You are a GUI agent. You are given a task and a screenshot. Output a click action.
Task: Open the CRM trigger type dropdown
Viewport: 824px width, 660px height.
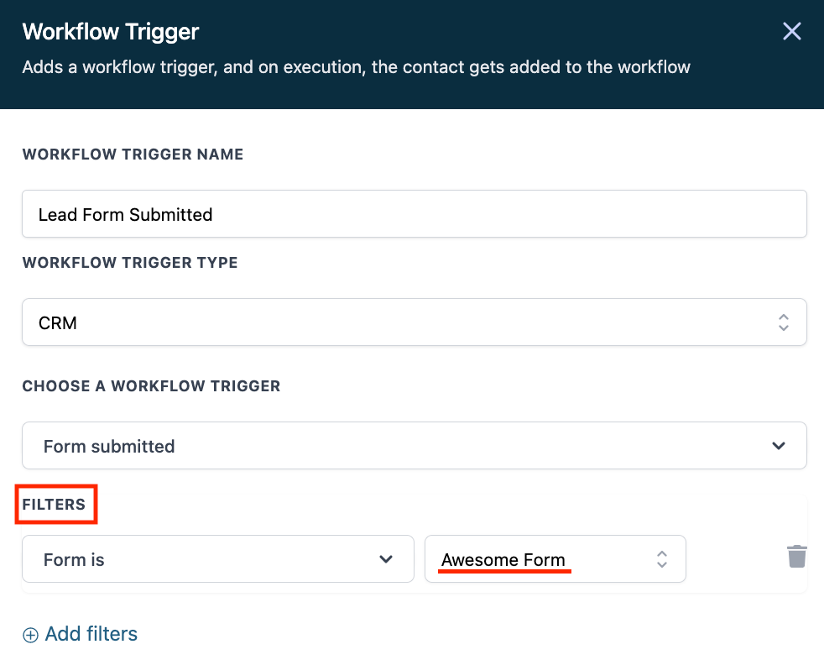(414, 322)
